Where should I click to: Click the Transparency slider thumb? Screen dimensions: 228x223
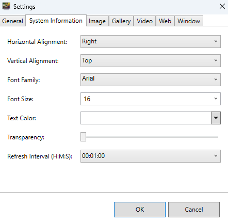[83, 137]
